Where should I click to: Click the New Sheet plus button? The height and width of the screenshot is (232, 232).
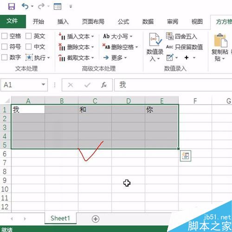pyautogui.click(x=96, y=219)
